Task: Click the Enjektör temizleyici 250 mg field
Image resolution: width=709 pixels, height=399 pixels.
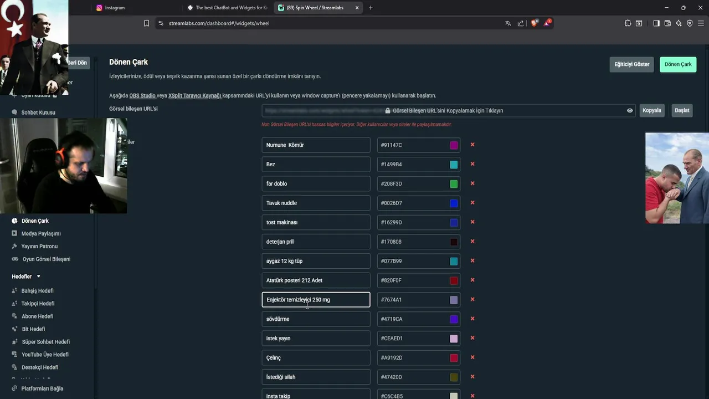Action: [x=316, y=300]
